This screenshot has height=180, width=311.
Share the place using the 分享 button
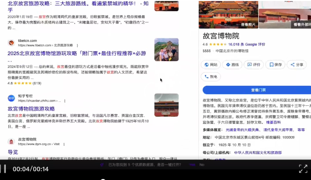point(297,64)
